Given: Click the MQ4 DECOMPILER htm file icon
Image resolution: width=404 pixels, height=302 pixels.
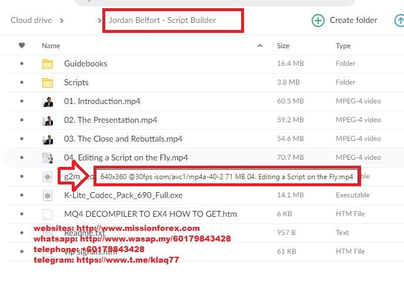Looking at the screenshot, I should pyautogui.click(x=48, y=214).
